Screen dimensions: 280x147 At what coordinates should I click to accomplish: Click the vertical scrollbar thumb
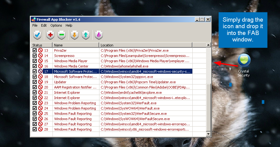(x=209, y=107)
